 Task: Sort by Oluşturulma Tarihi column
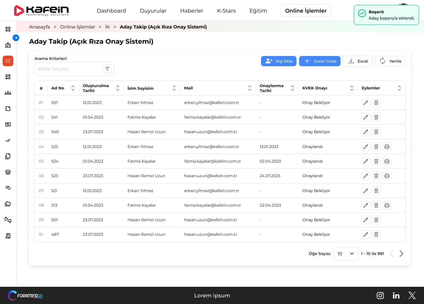click(x=118, y=88)
